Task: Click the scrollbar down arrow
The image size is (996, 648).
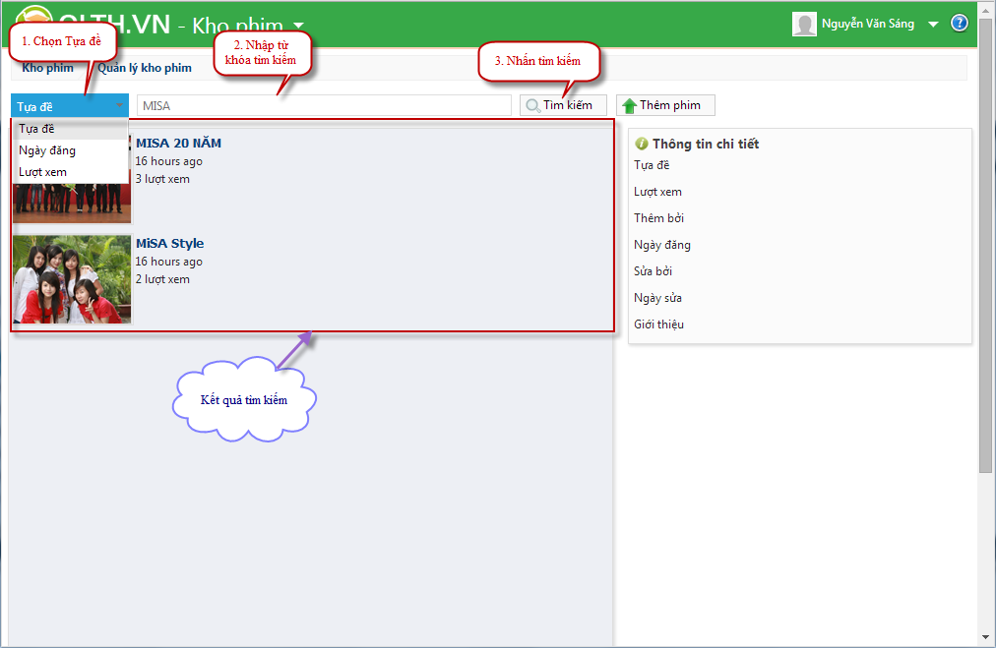Action: pyautogui.click(x=985, y=637)
